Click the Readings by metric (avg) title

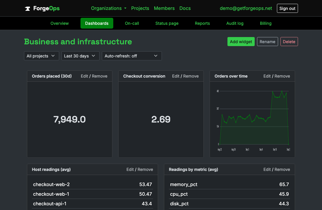coord(193,169)
